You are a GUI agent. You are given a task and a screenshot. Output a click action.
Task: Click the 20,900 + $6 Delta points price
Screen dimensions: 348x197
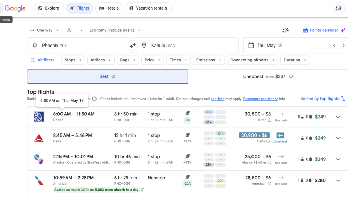254,135
